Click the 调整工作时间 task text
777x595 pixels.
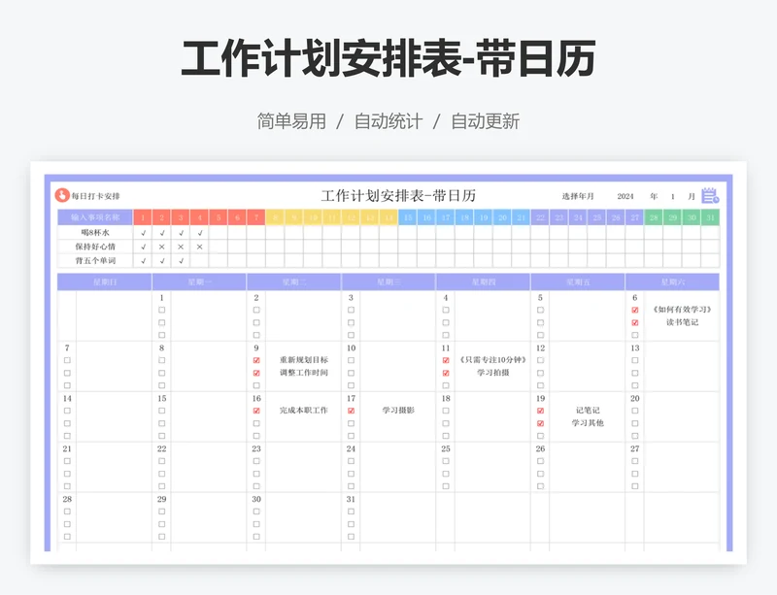[x=304, y=373]
